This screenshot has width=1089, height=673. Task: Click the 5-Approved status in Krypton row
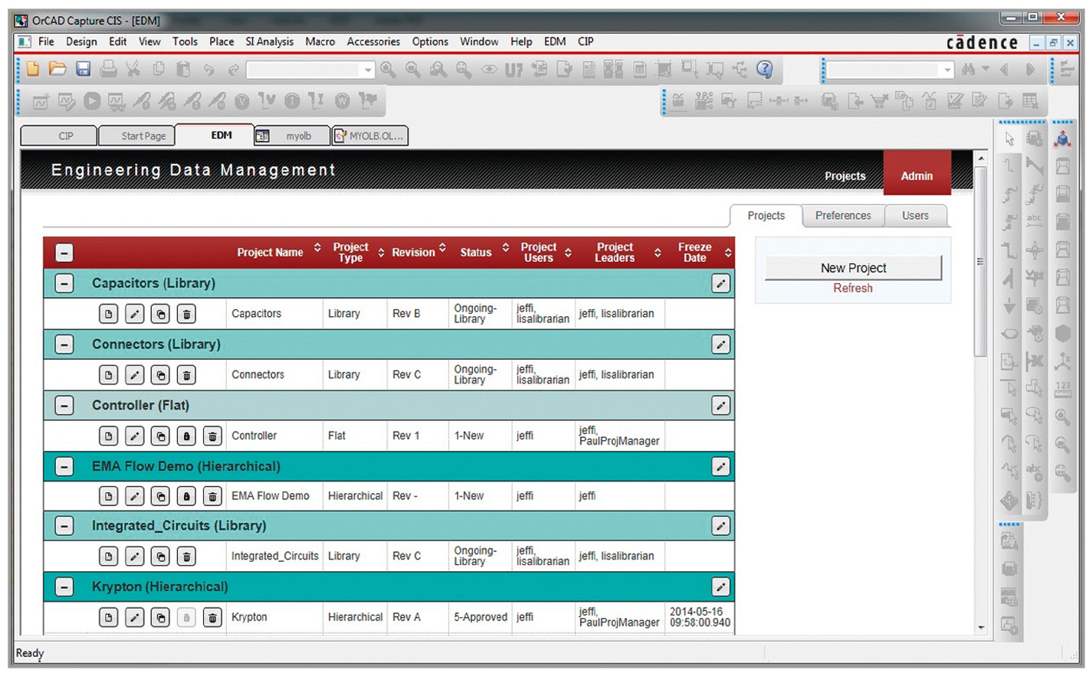point(481,617)
